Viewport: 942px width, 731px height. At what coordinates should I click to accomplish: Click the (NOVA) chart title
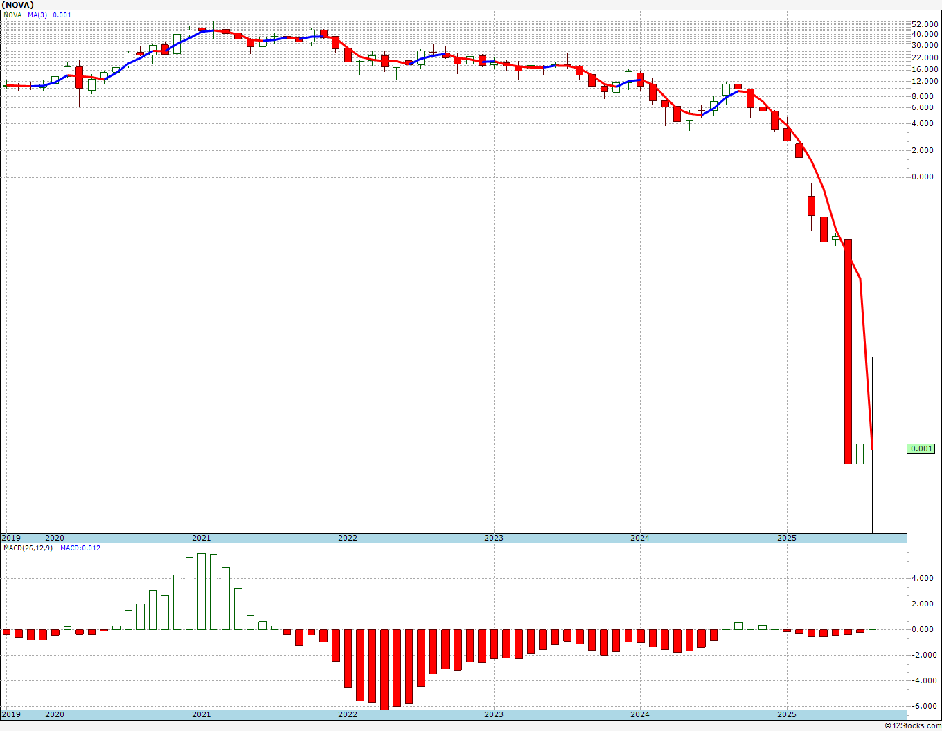[19, 5]
